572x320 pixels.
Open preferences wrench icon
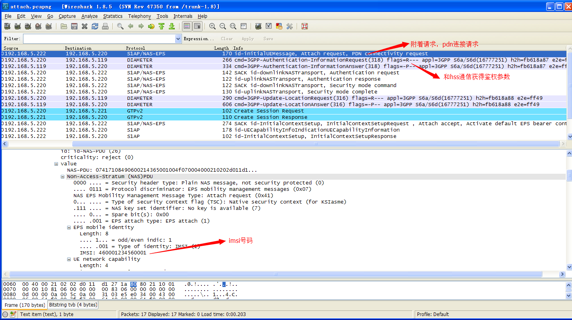point(290,26)
